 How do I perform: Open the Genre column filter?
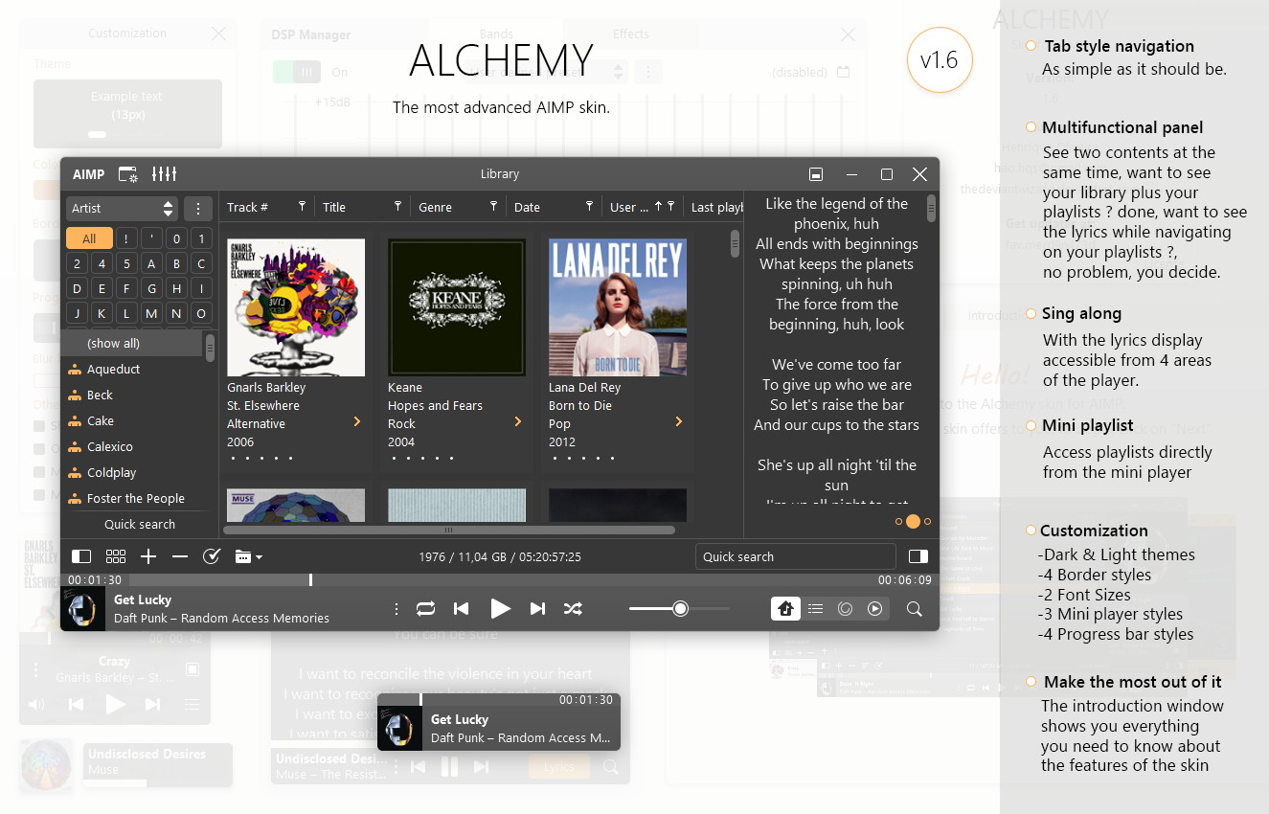point(493,207)
